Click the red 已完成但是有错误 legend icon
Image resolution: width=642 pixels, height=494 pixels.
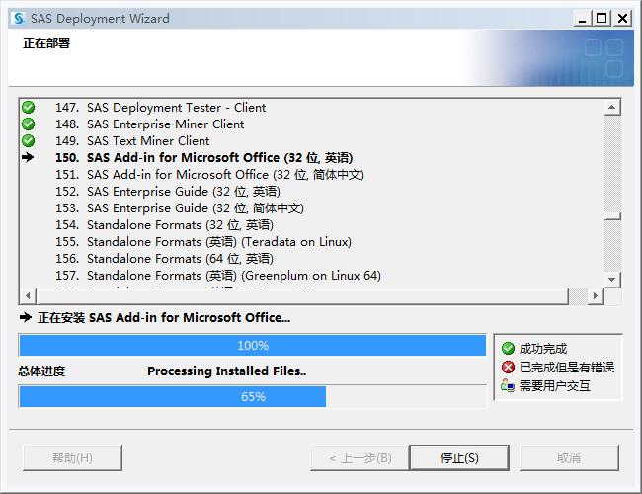point(508,367)
